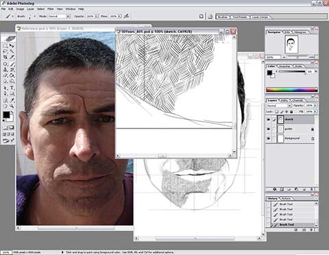Select the Rectangular Marquee tool

point(5,46)
